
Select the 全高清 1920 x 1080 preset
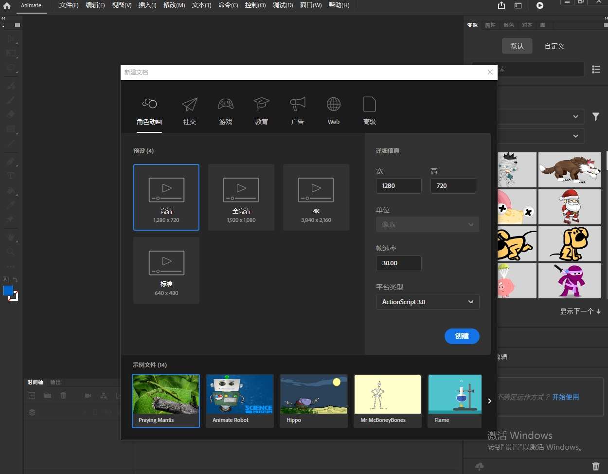(241, 197)
